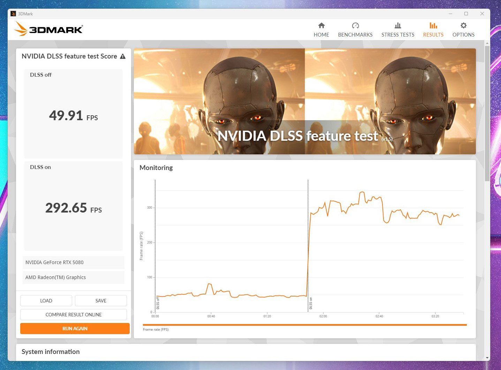Open Benchmarks via the gauge icon
This screenshot has height=370, width=501.
[x=355, y=25]
